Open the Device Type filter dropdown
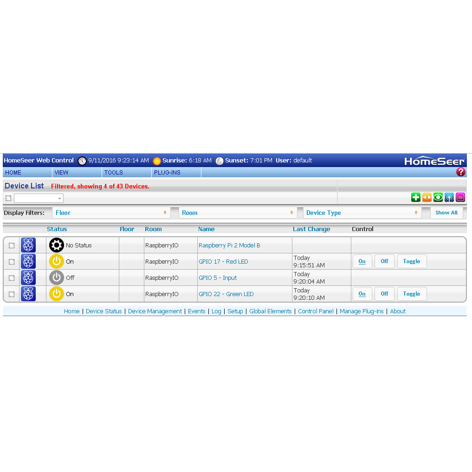The width and height of the screenshot is (472, 472). [362, 213]
